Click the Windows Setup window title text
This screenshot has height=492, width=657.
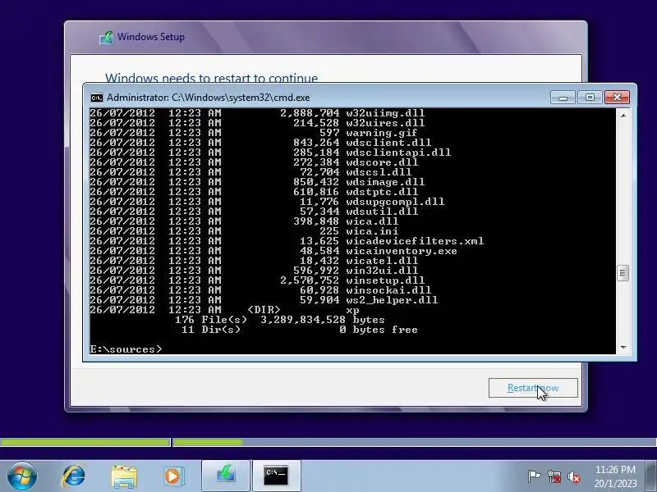[151, 37]
